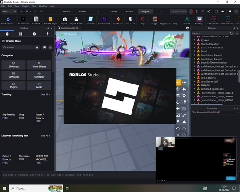This screenshot has height=192, width=240.
Task: Open notifications bell
Action: (x=230, y=12)
